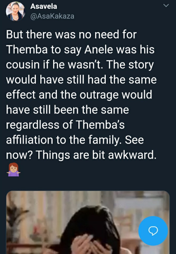Screen dimensions: 176x254
Task: Click the word 'cousin' in the tweet
Action: tap(23, 64)
